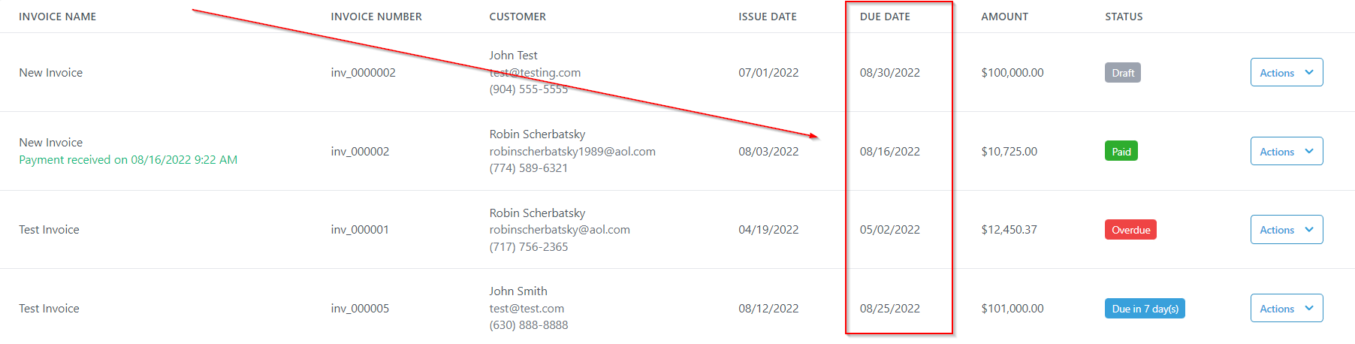Viewport: 1355px width, 344px height.
Task: Click the Customer column header
Action: (518, 17)
